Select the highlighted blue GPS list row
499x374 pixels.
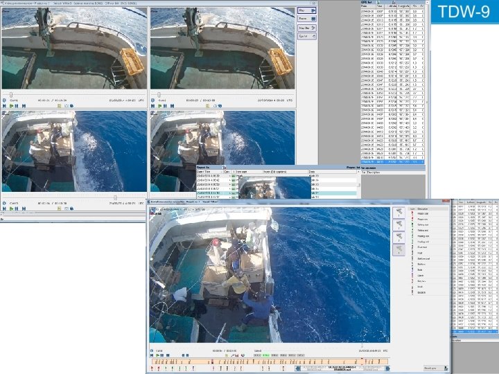coord(392,162)
